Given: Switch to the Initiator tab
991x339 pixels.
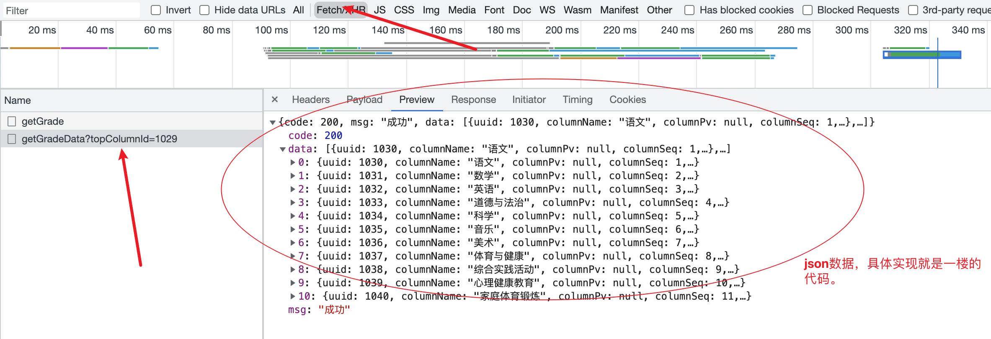Looking at the screenshot, I should point(529,100).
